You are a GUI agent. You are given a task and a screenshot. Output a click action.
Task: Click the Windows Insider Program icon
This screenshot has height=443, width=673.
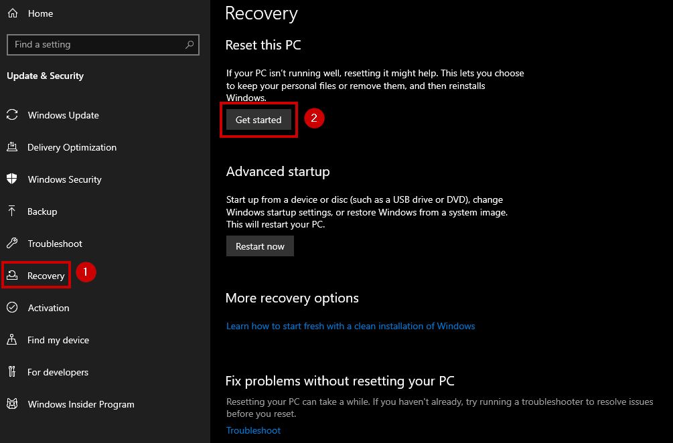[12, 404]
